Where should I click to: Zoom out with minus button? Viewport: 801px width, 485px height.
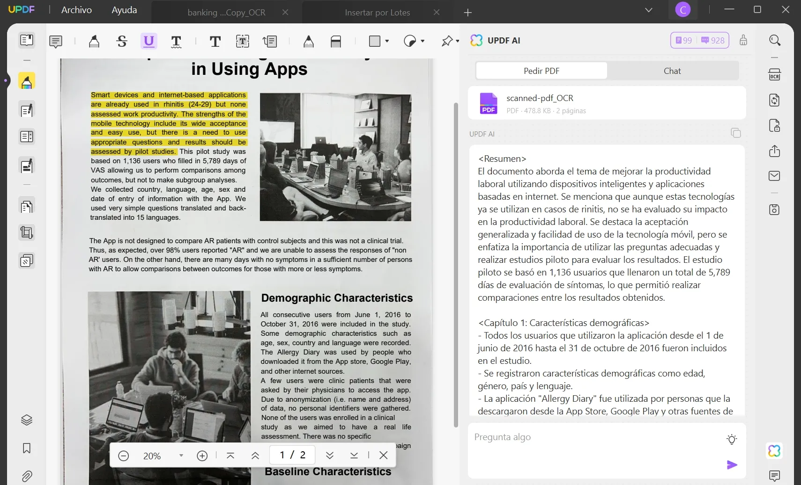124,456
